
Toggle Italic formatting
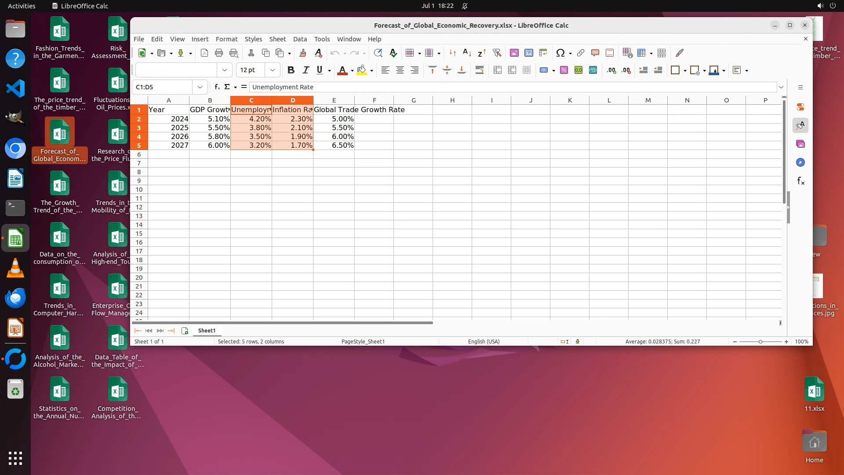tap(306, 70)
